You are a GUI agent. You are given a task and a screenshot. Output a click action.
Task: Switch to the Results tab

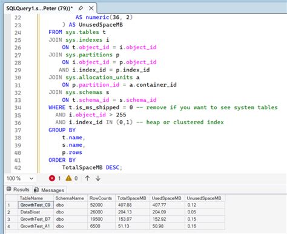click(18, 190)
